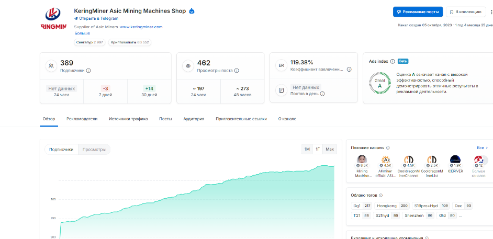Click 'Больше каналов' in similar channels
Viewport: 493px width, 239px height.
478,166
